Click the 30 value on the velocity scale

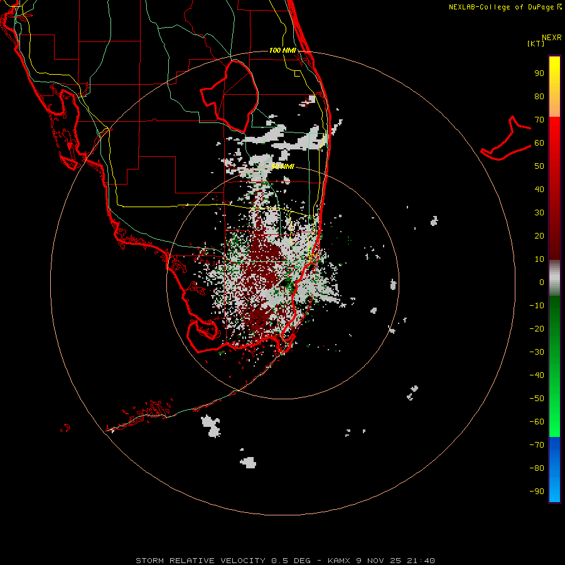[539, 213]
